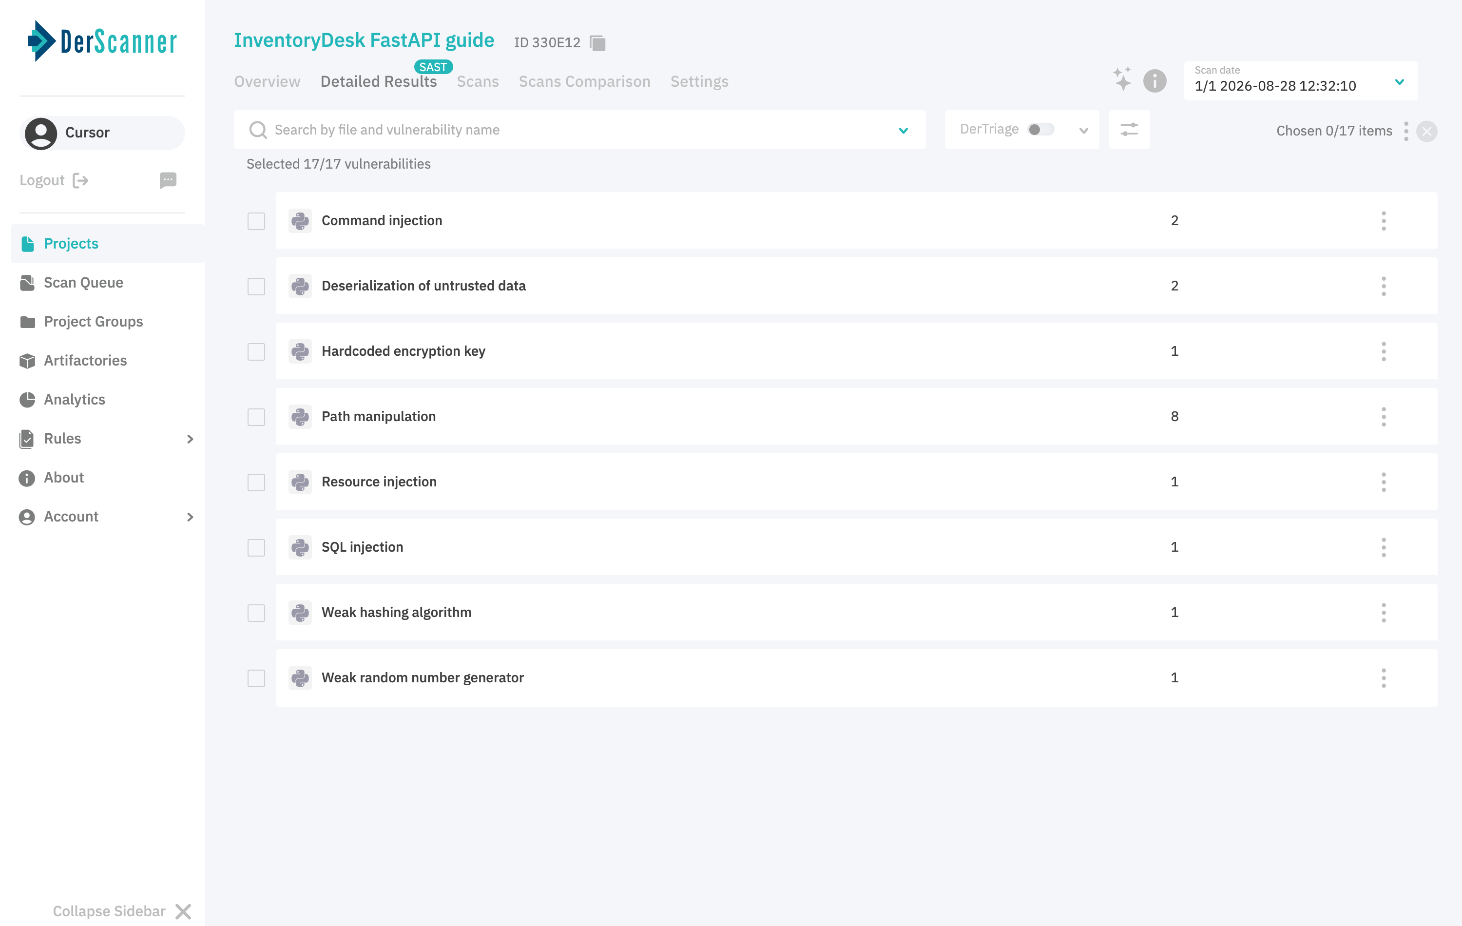1462x926 pixels.
Task: Click the Cursor user avatar icon
Action: point(40,133)
